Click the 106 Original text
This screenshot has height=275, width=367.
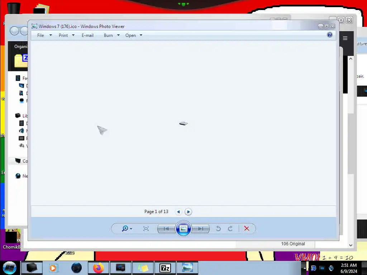coord(293,243)
